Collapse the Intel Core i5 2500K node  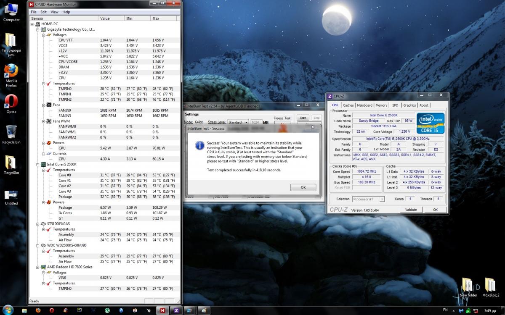pos(38,164)
